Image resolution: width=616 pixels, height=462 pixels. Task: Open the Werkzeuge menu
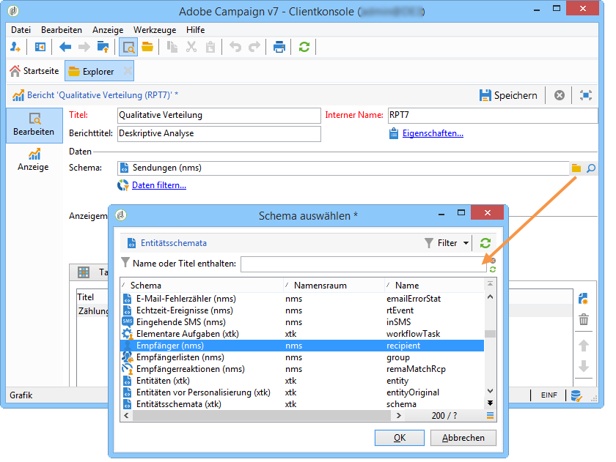point(155,30)
